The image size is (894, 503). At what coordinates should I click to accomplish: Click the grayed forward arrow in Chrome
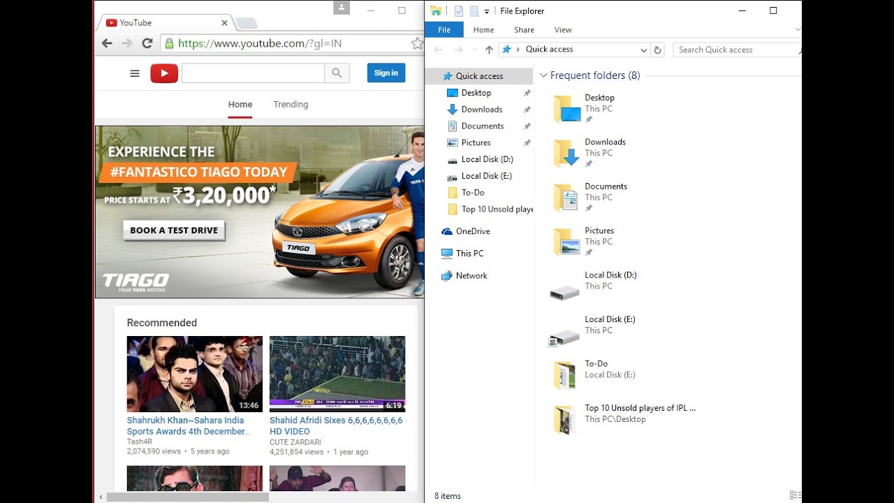tap(127, 43)
